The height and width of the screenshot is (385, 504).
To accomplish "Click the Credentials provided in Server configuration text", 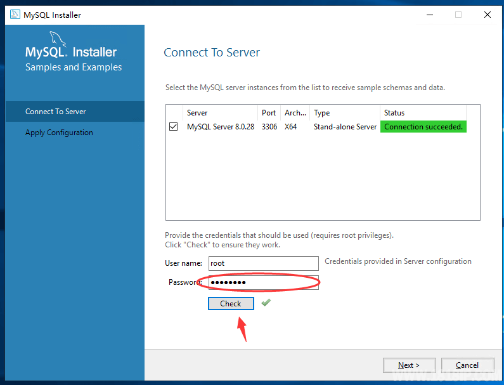I will click(x=398, y=261).
